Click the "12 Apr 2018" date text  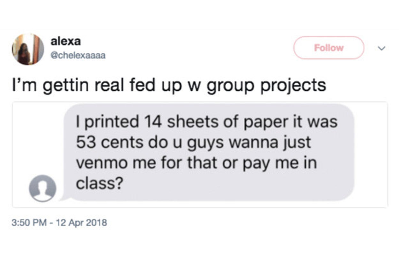click(81, 222)
